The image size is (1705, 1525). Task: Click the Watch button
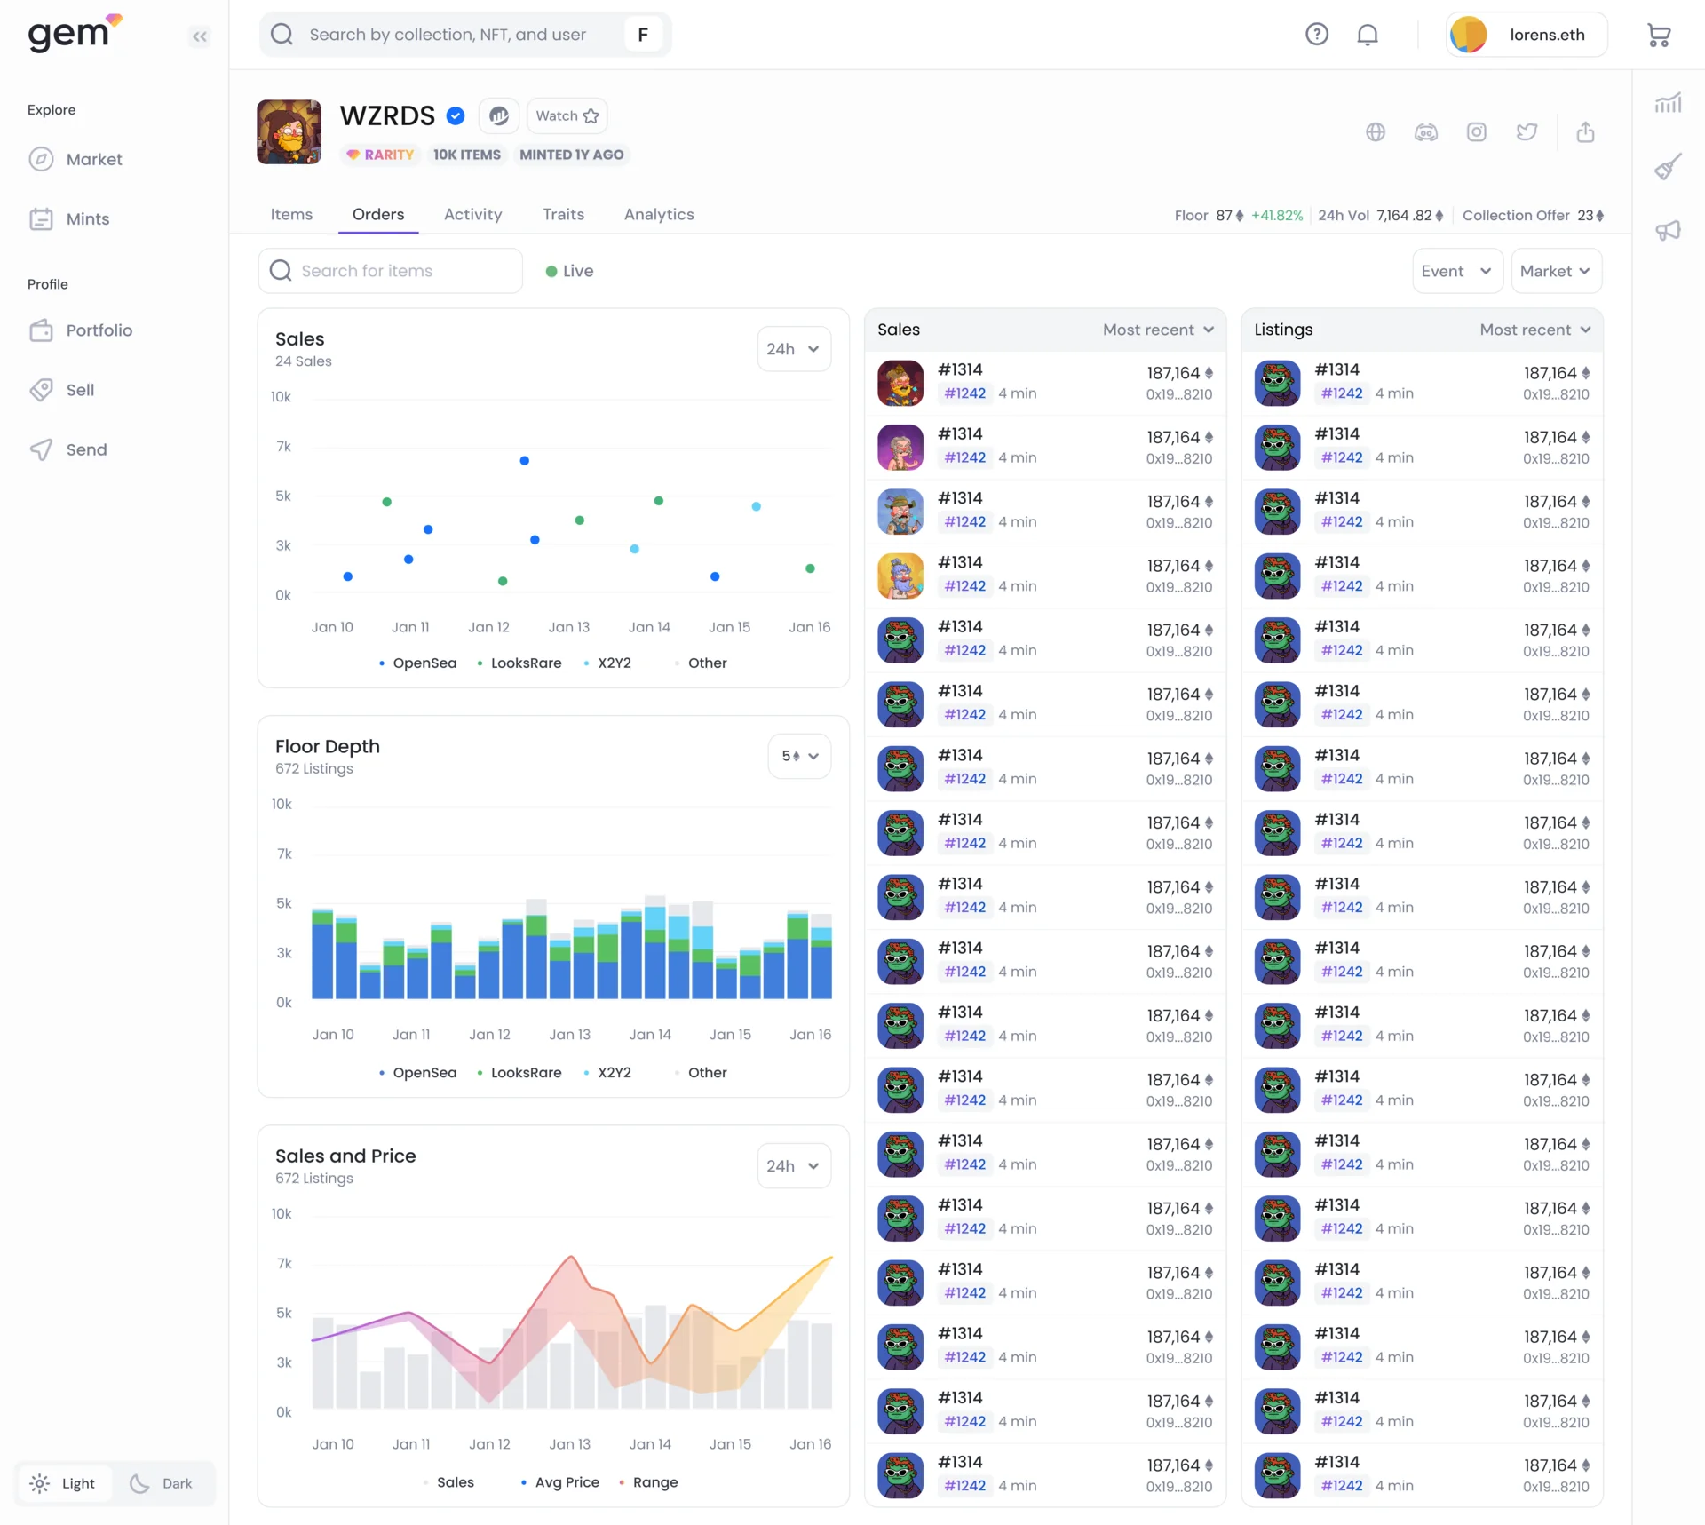[x=567, y=116]
